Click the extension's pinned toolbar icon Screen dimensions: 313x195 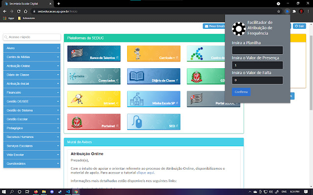pos(287,11)
